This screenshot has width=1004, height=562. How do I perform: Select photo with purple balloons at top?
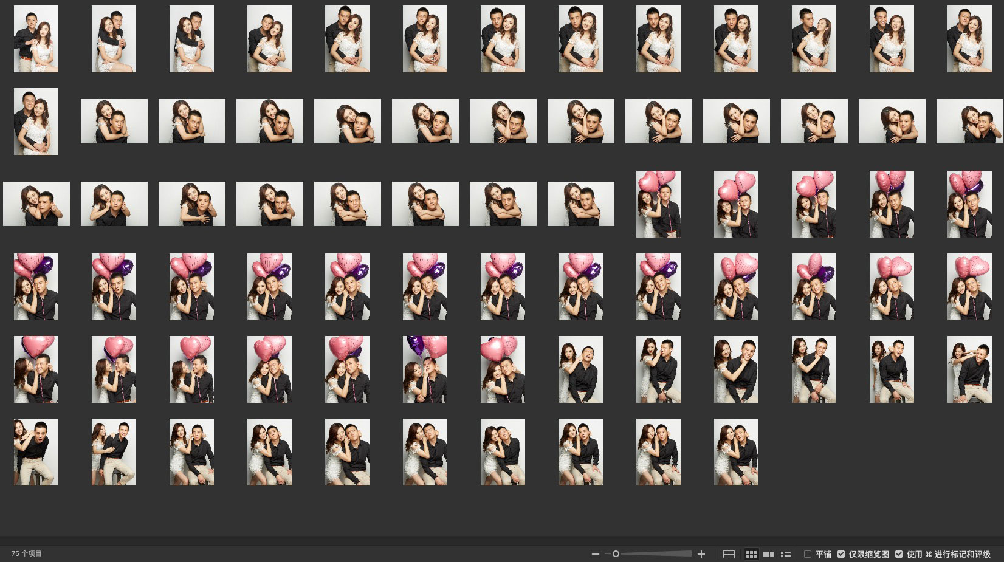(425, 369)
